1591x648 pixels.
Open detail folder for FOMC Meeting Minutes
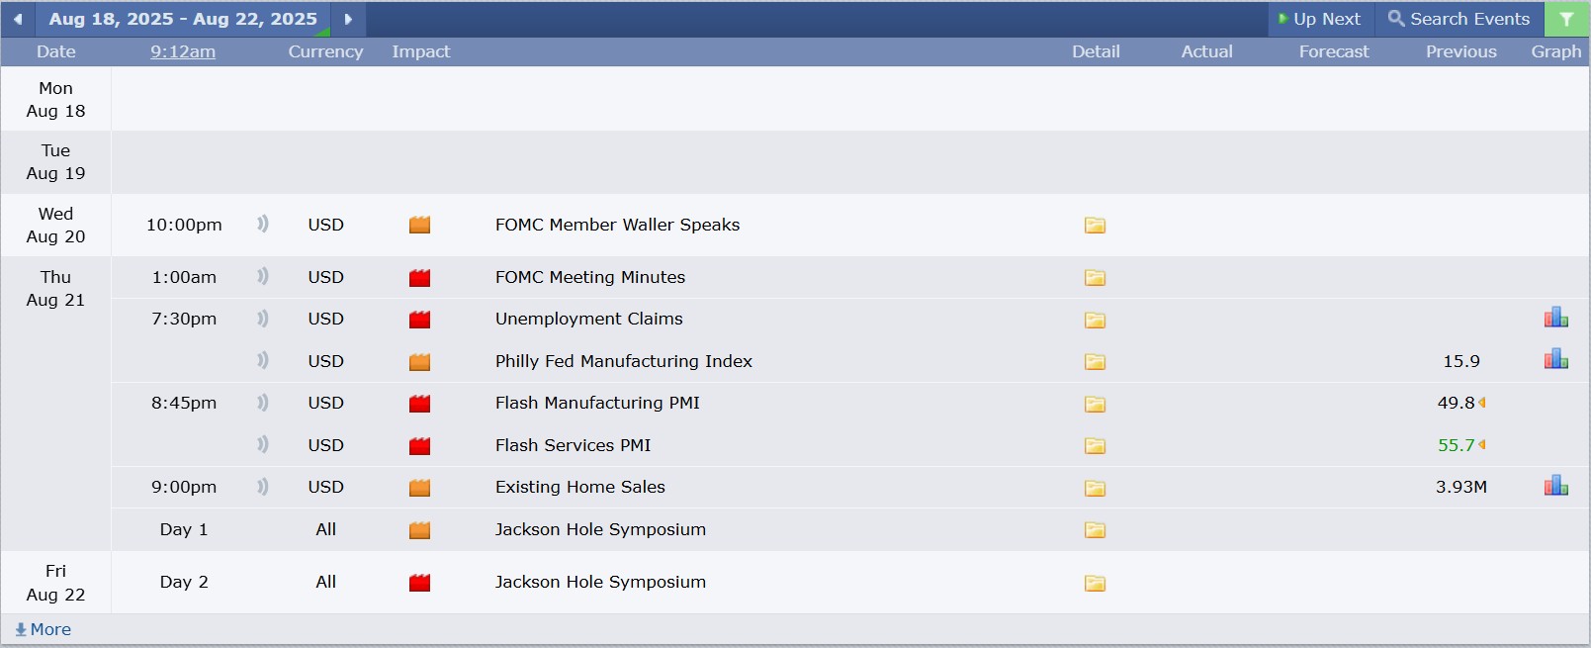[1095, 278]
